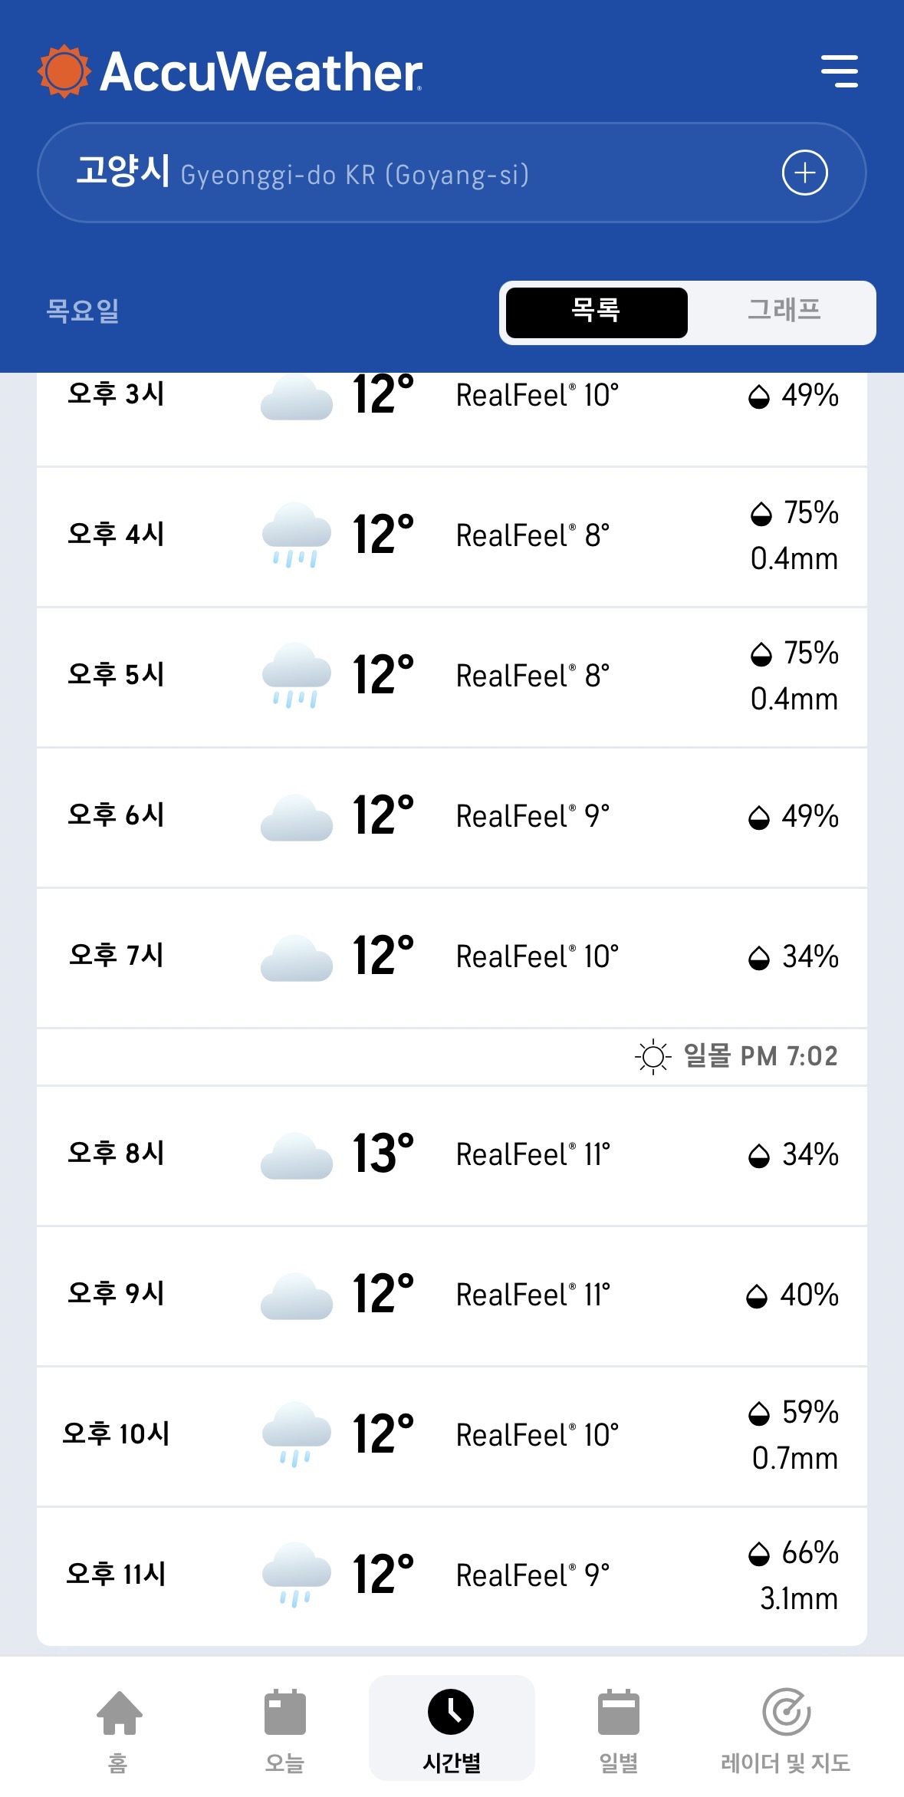Select the 오후 6시 cloudy row
Viewport: 904px width, 1797px height.
tap(452, 817)
